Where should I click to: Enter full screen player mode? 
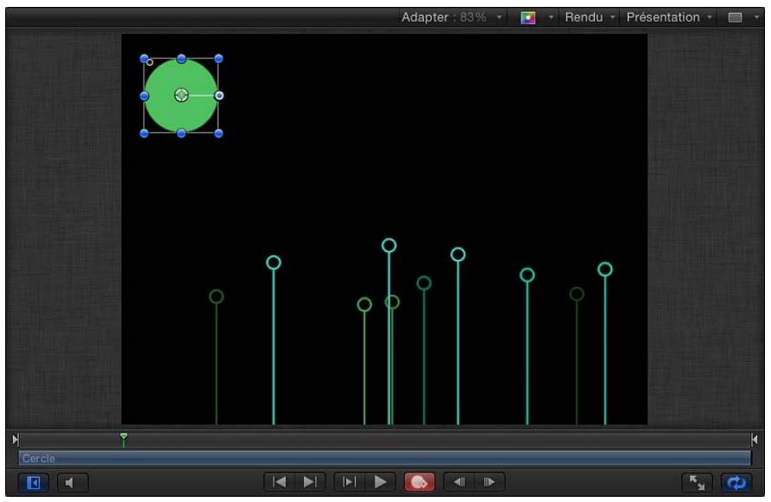[697, 482]
